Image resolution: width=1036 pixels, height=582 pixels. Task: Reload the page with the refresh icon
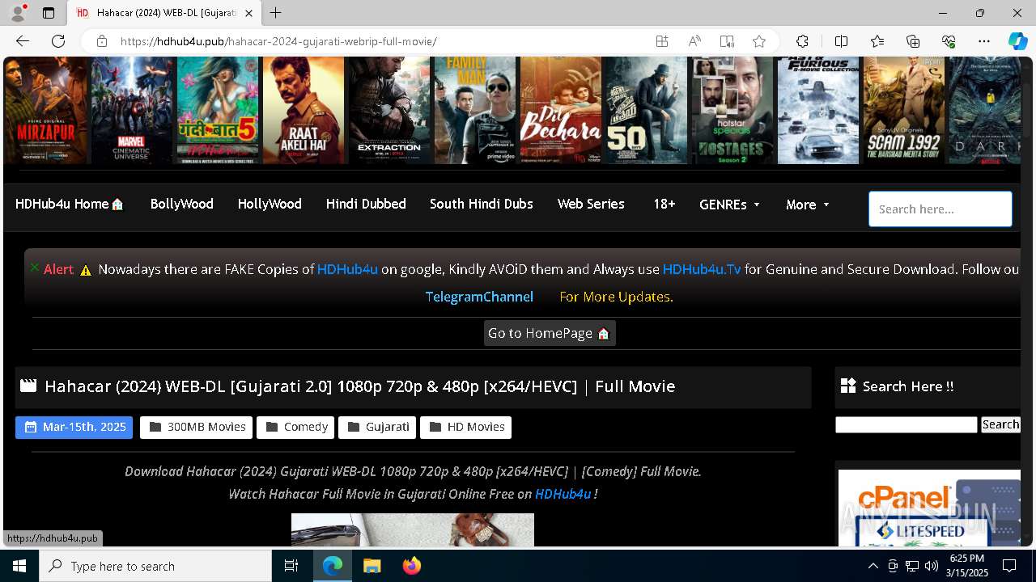point(58,41)
